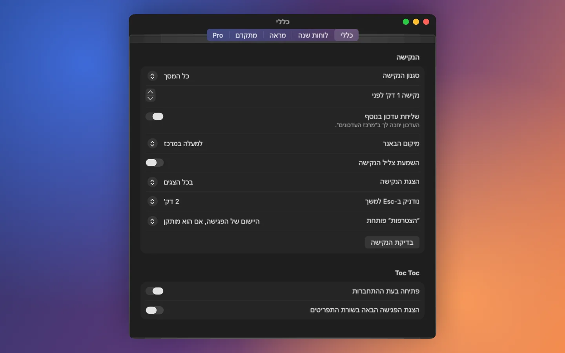Switch to the כללי tab

pos(346,35)
